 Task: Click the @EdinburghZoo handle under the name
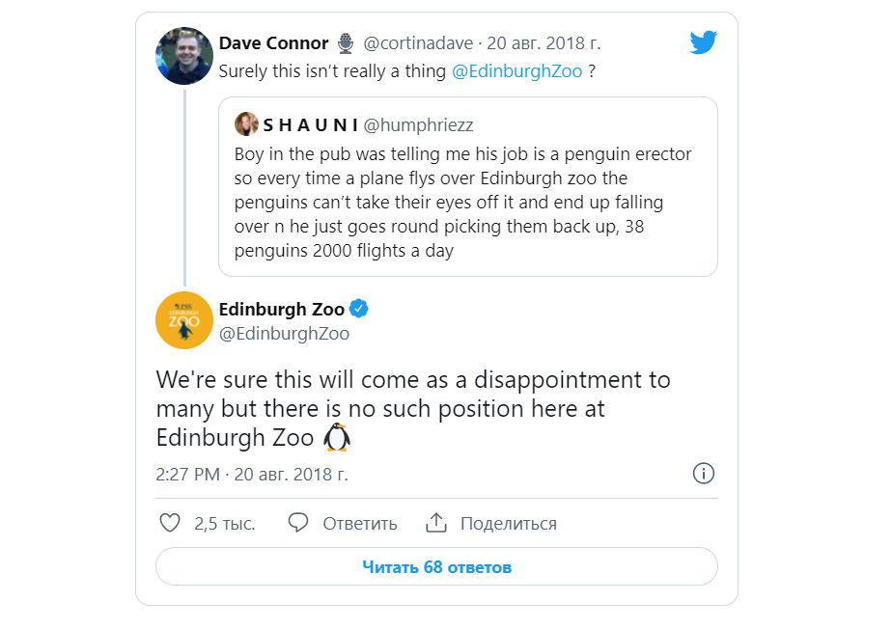coord(284,334)
